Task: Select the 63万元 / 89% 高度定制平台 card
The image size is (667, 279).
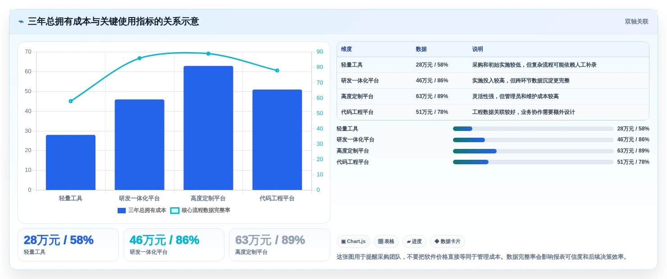Action: [x=279, y=245]
